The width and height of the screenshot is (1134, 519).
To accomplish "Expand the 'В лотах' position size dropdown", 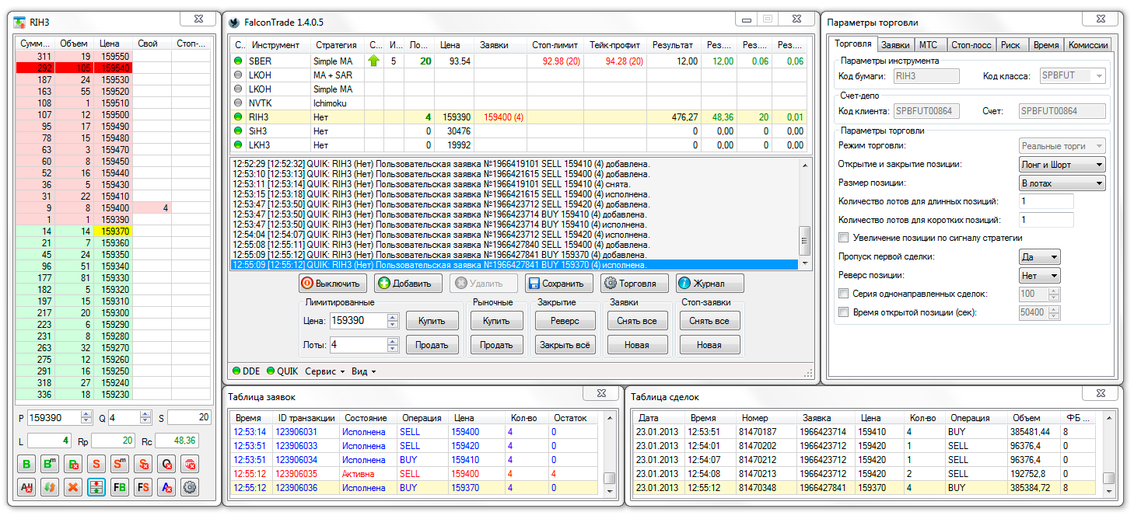I will 1062,183.
